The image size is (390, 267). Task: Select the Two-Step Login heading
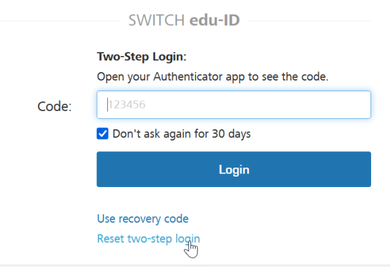142,57
